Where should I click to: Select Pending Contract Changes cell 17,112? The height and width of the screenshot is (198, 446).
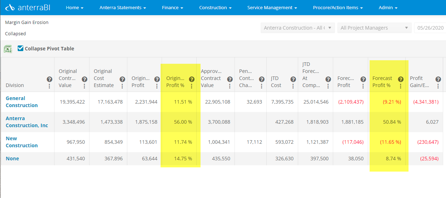(254, 142)
